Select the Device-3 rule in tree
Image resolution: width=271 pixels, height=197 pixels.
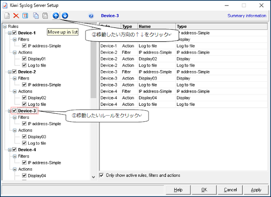coord(27,111)
